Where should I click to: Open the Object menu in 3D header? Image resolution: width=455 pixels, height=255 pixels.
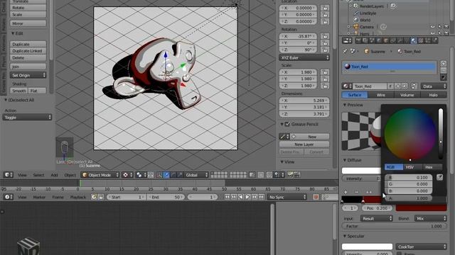[70, 175]
